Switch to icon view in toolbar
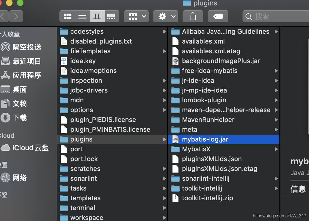This screenshot has height=221, width=309. 67,16
